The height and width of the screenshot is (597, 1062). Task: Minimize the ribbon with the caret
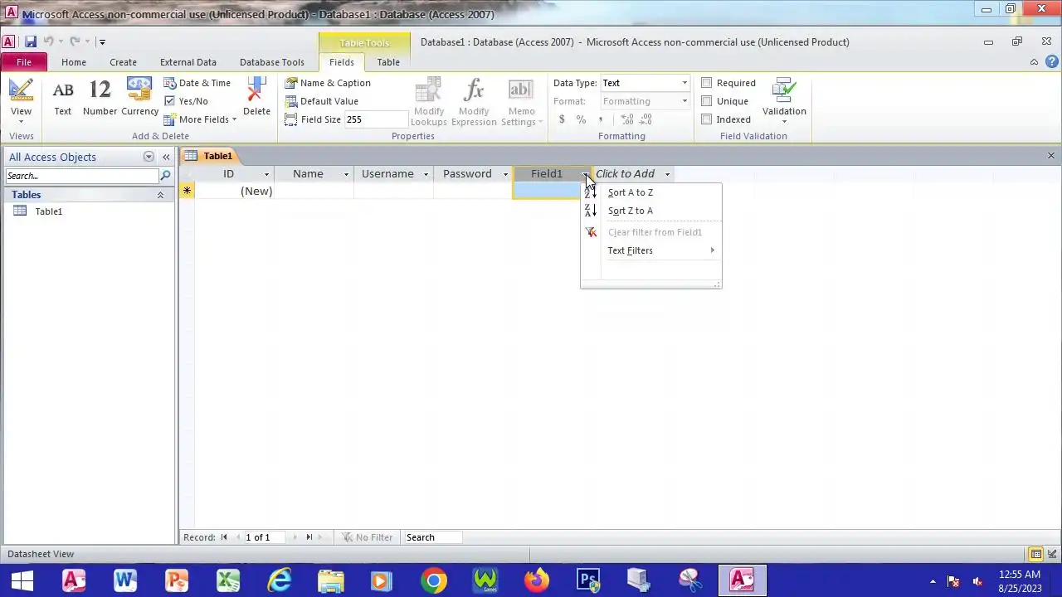point(1034,62)
